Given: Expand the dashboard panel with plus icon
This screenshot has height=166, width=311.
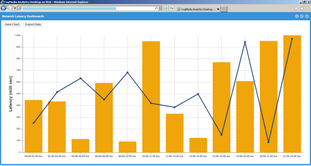Looking at the screenshot, I should [x=302, y=16].
